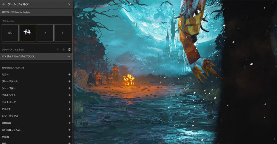277x144 pixels.
Task: Select the Dead by Daylight logo profile
Action: coord(28,33)
